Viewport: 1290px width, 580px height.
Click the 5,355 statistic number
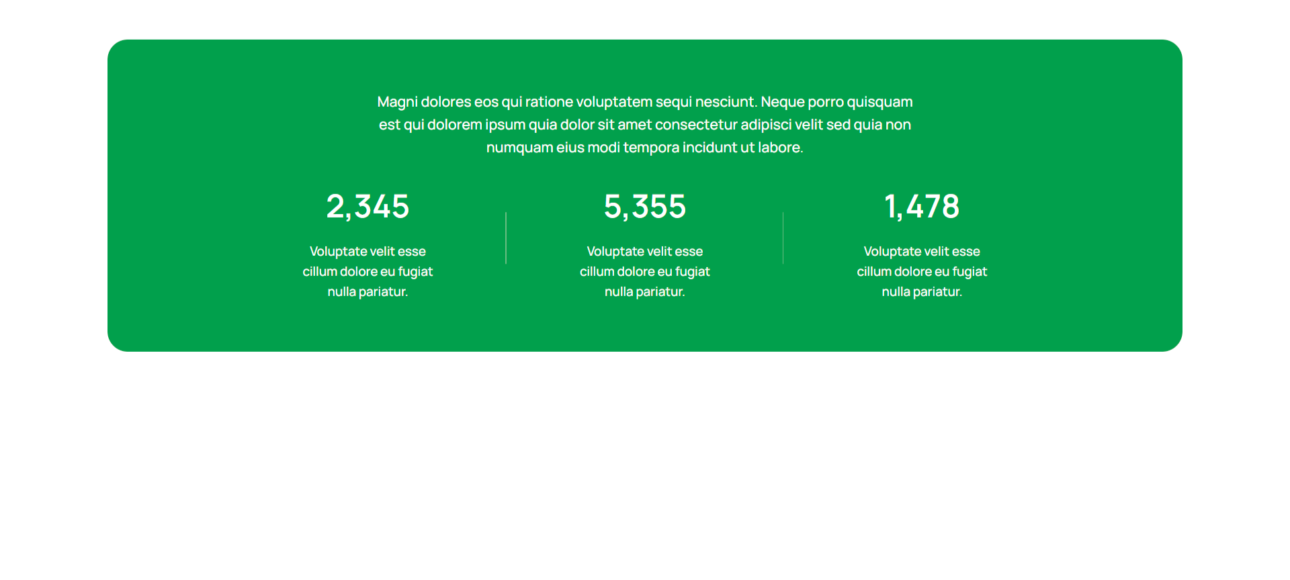(x=644, y=206)
